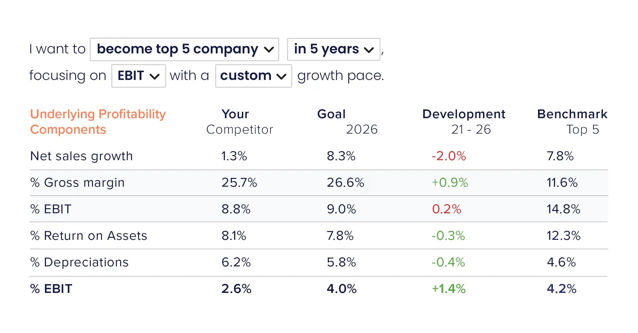This screenshot has height=333, width=638.
Task: Click the Goal 2026 column header
Action: [347, 122]
